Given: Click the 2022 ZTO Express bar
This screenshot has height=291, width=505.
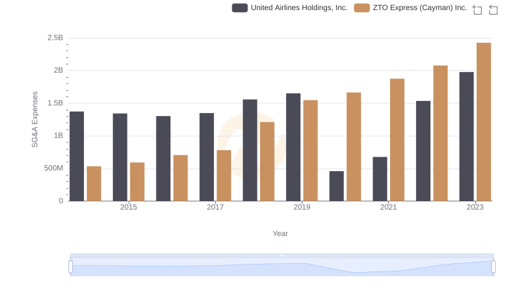Looking at the screenshot, I should click(440, 133).
